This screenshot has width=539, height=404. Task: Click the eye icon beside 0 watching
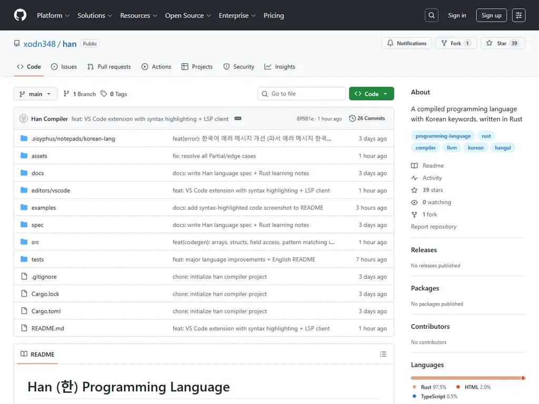414,202
